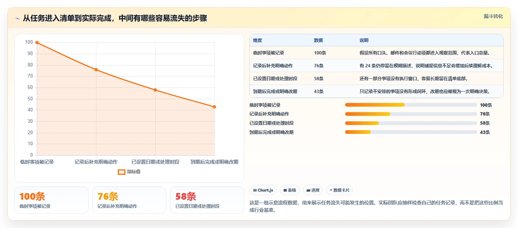Click the chart data point at value 58
This screenshot has width=518, height=228.
(155, 90)
